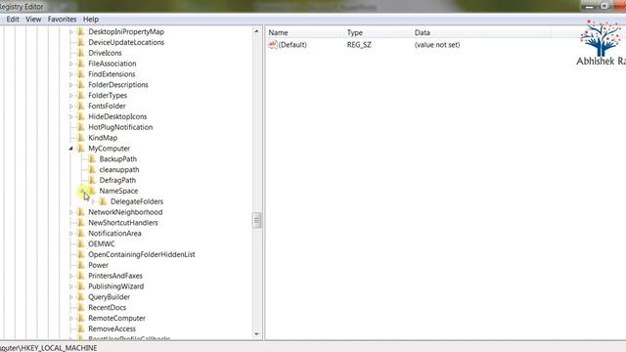Click the RecentDocs folder icon

point(80,307)
